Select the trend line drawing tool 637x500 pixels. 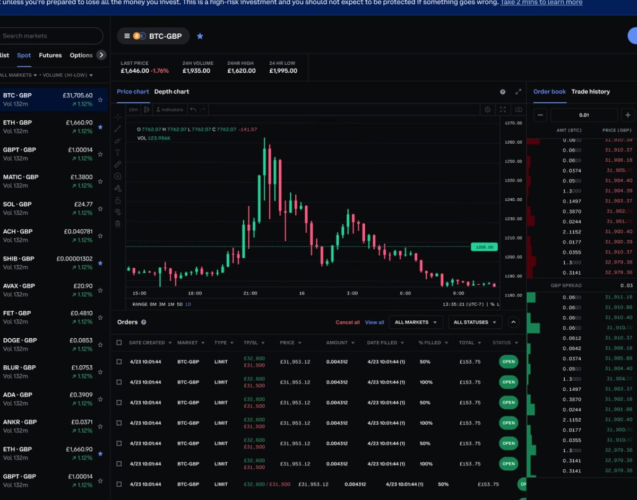click(x=118, y=129)
